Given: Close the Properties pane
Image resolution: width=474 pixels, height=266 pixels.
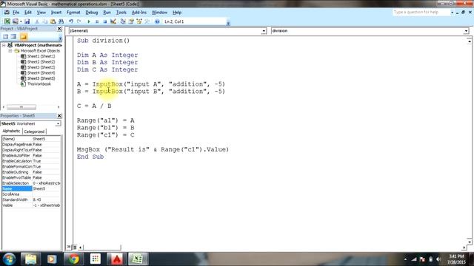Looking at the screenshot, I should [59, 116].
